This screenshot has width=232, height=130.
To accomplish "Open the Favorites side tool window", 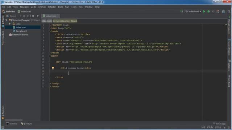I will 3,112.
